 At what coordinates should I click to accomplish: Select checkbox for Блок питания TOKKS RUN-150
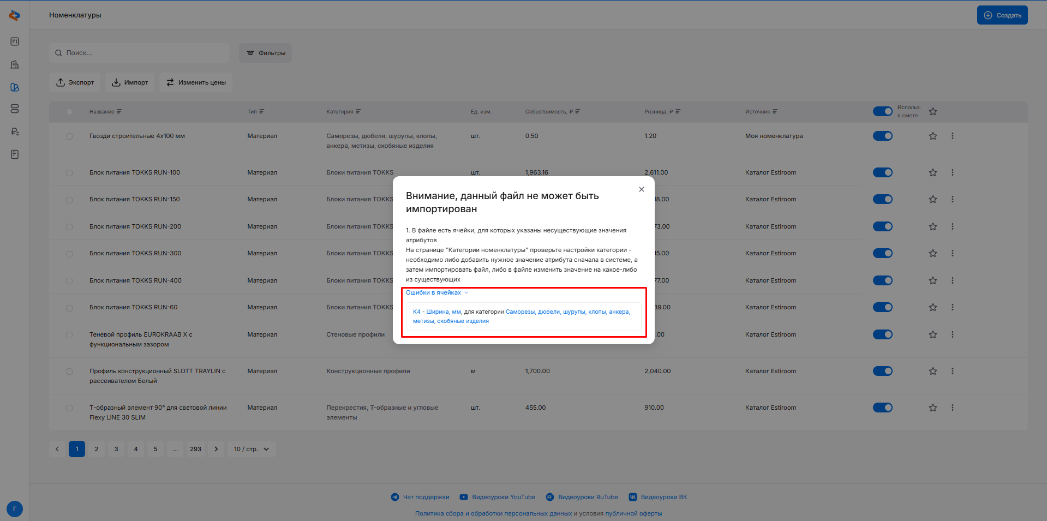tap(69, 200)
